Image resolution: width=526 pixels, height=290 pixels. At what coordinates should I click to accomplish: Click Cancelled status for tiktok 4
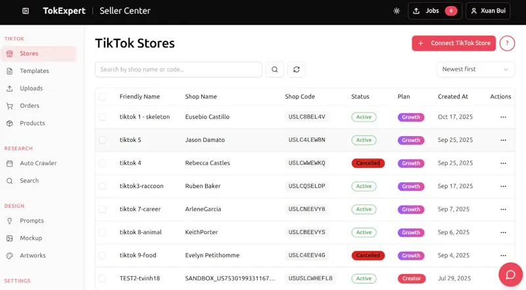[x=368, y=163]
